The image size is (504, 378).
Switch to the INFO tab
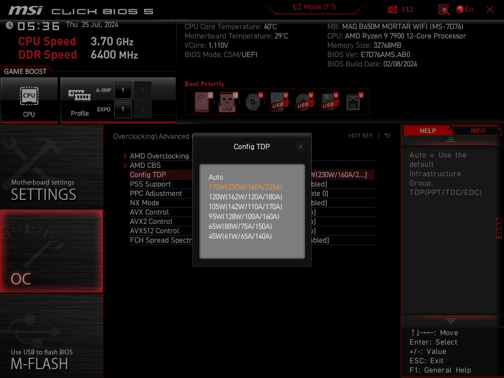[477, 130]
